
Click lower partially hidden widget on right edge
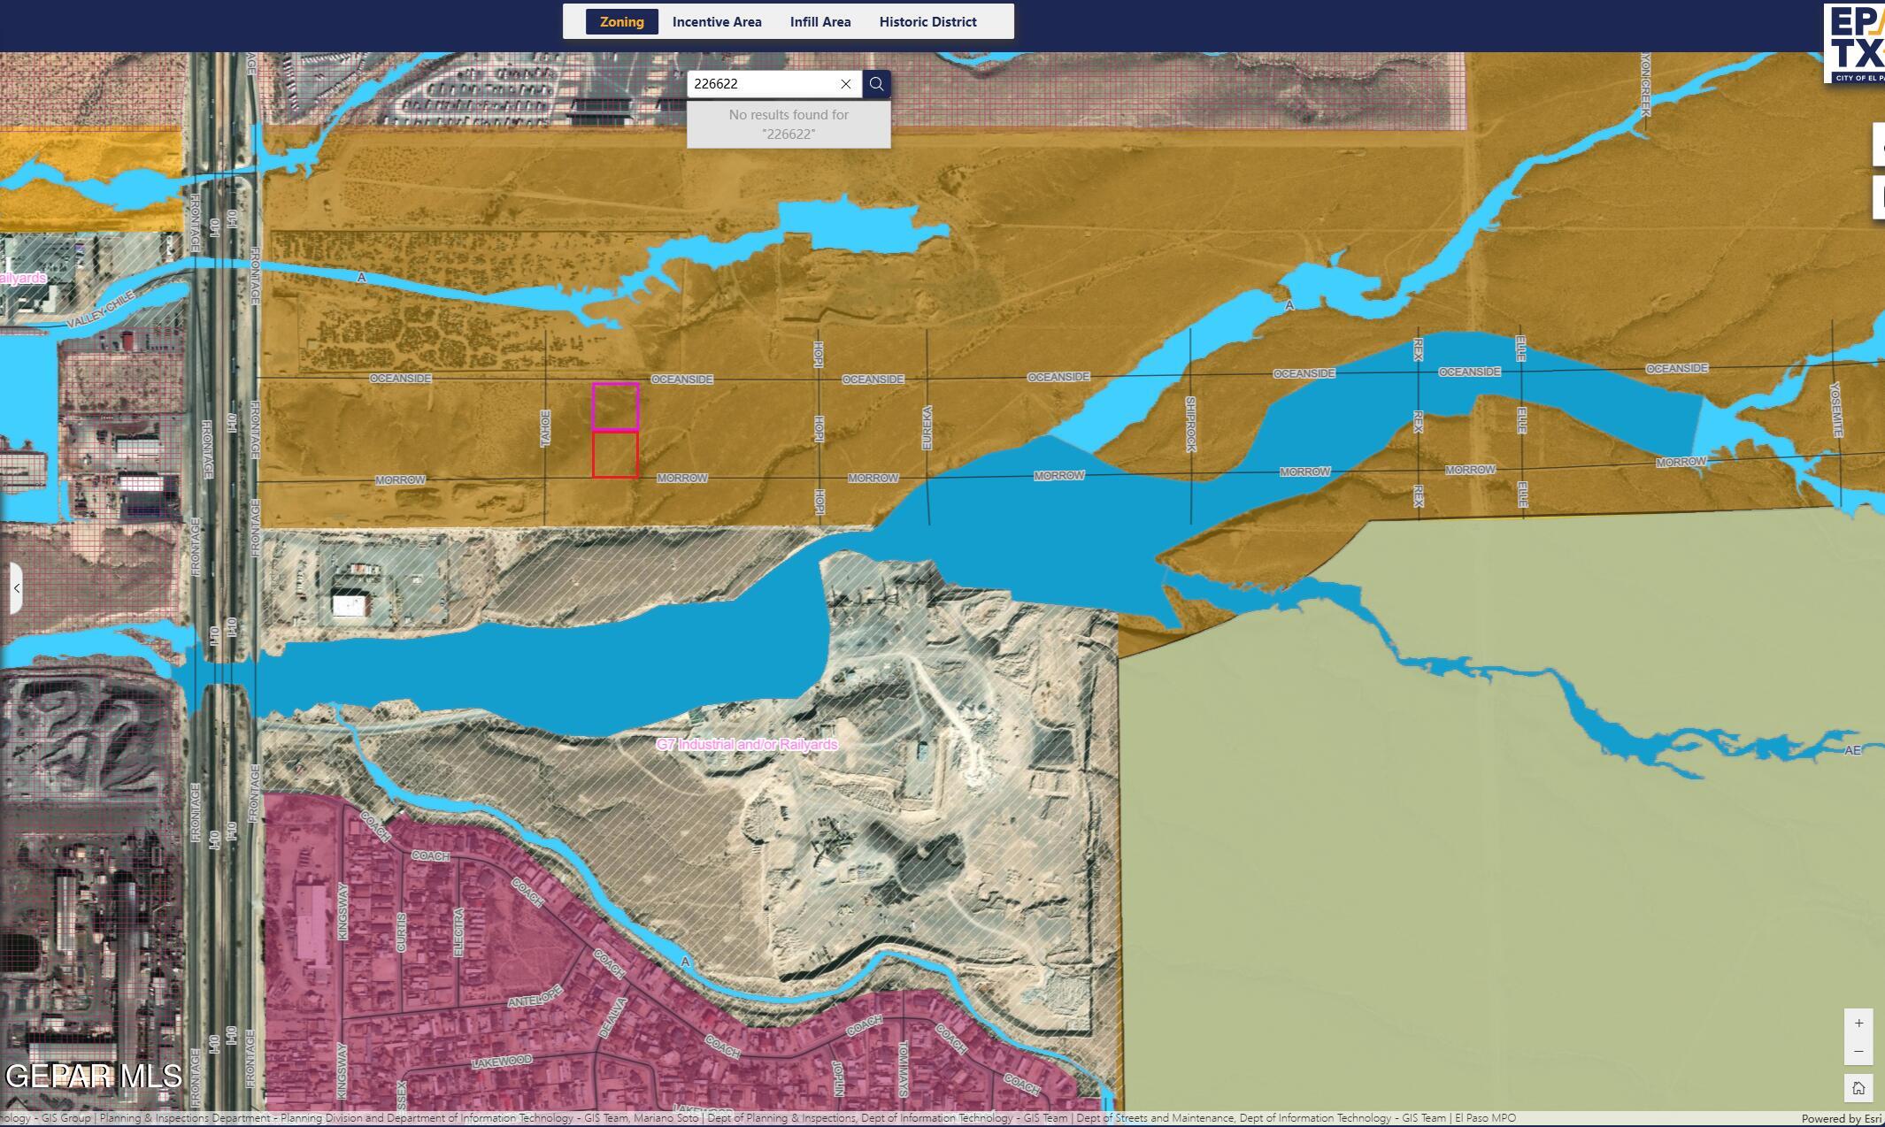(x=1878, y=196)
